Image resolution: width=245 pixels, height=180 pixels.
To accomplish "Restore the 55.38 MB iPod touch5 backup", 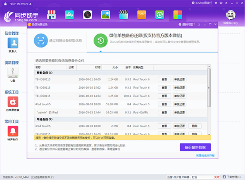I will click(180, 104).
